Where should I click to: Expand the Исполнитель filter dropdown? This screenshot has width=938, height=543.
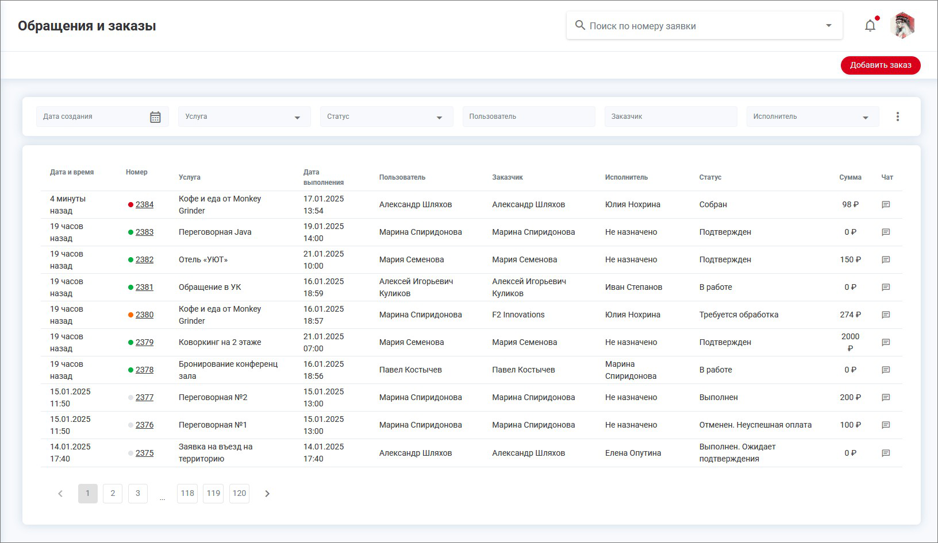pos(865,118)
